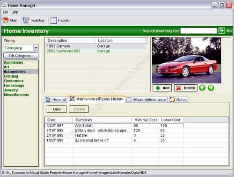Click the red Camaro photo thumbnail

pyautogui.click(x=187, y=60)
